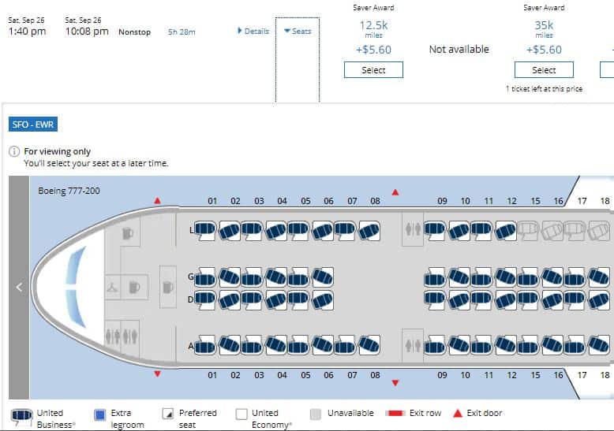Click the red Exit row legend marker
The image size is (614, 431).
point(395,414)
